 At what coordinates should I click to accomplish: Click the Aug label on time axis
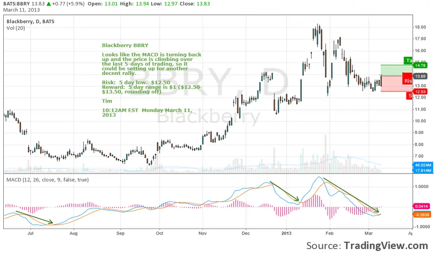pyautogui.click(x=74, y=233)
